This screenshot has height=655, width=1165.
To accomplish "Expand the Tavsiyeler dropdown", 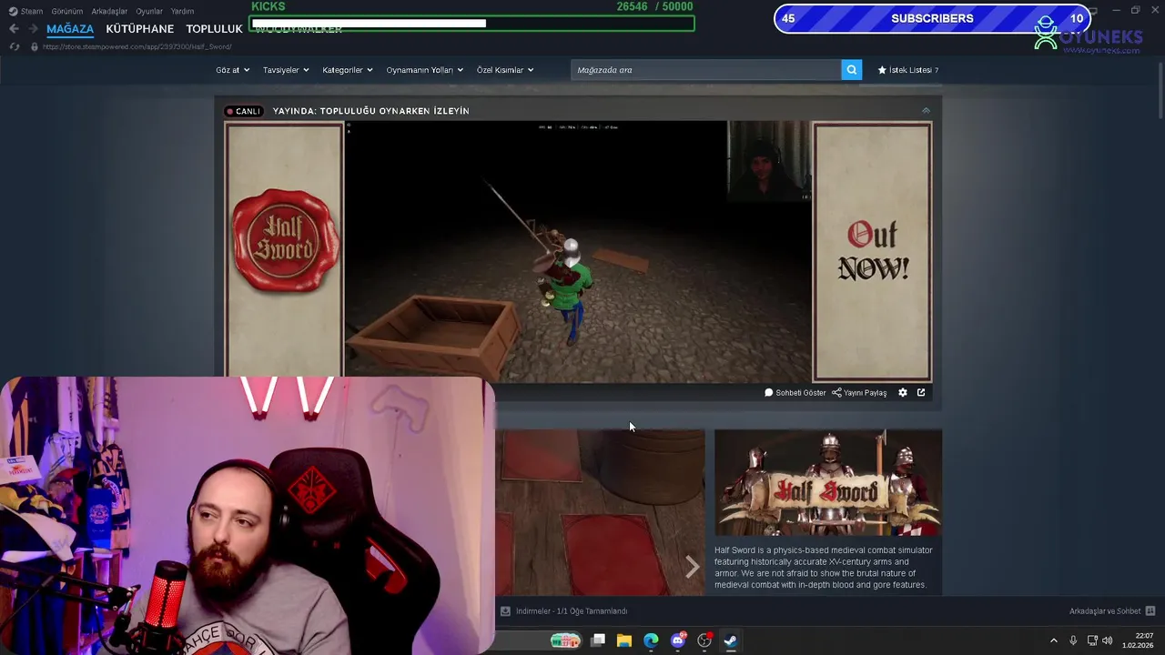I will [x=286, y=70].
